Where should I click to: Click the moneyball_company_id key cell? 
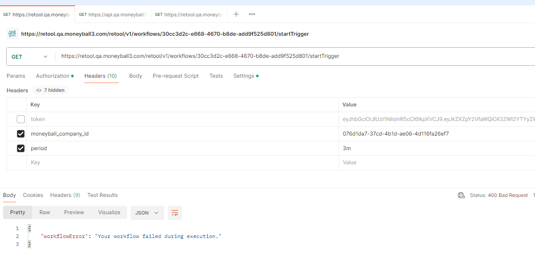[x=182, y=134]
